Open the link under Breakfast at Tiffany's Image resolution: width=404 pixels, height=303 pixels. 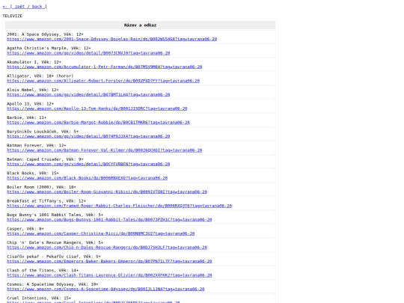[x=119, y=206]
